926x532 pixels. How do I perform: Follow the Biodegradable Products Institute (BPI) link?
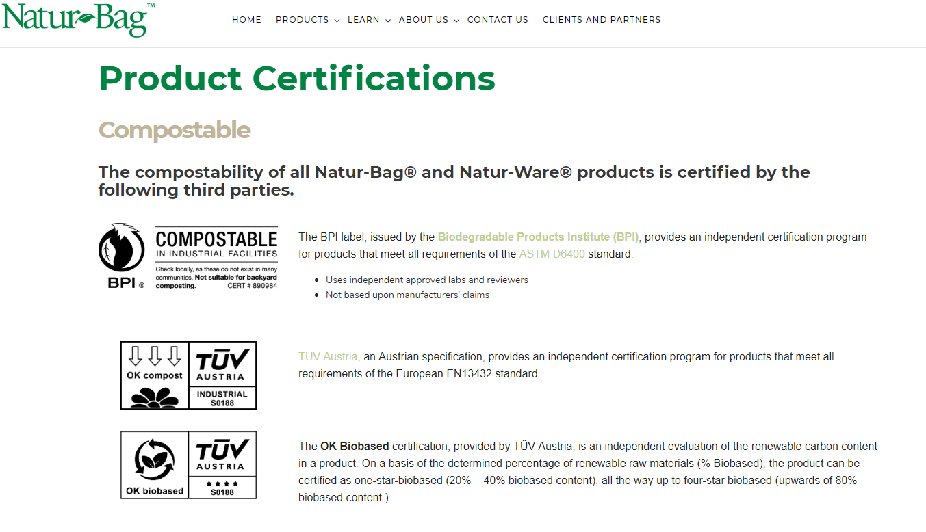click(x=538, y=237)
